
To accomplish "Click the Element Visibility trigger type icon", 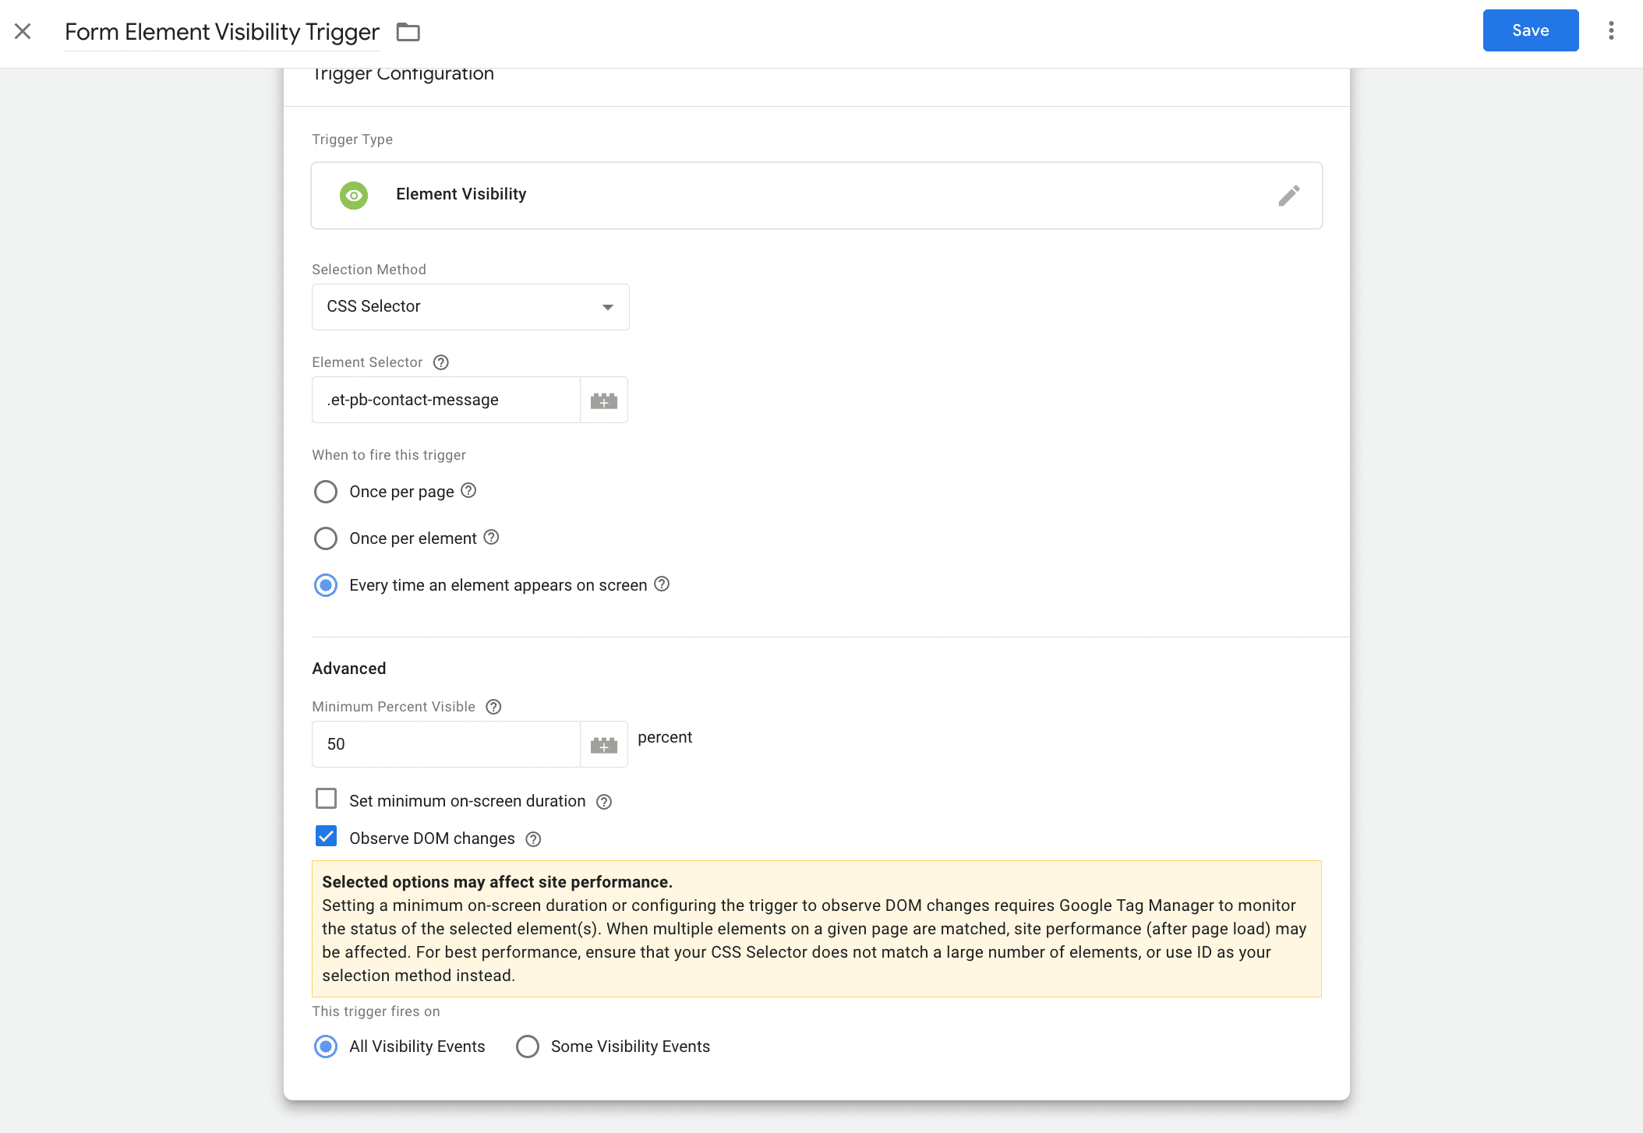I will coord(356,193).
